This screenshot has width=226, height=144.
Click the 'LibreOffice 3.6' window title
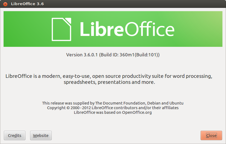coord(27,4)
